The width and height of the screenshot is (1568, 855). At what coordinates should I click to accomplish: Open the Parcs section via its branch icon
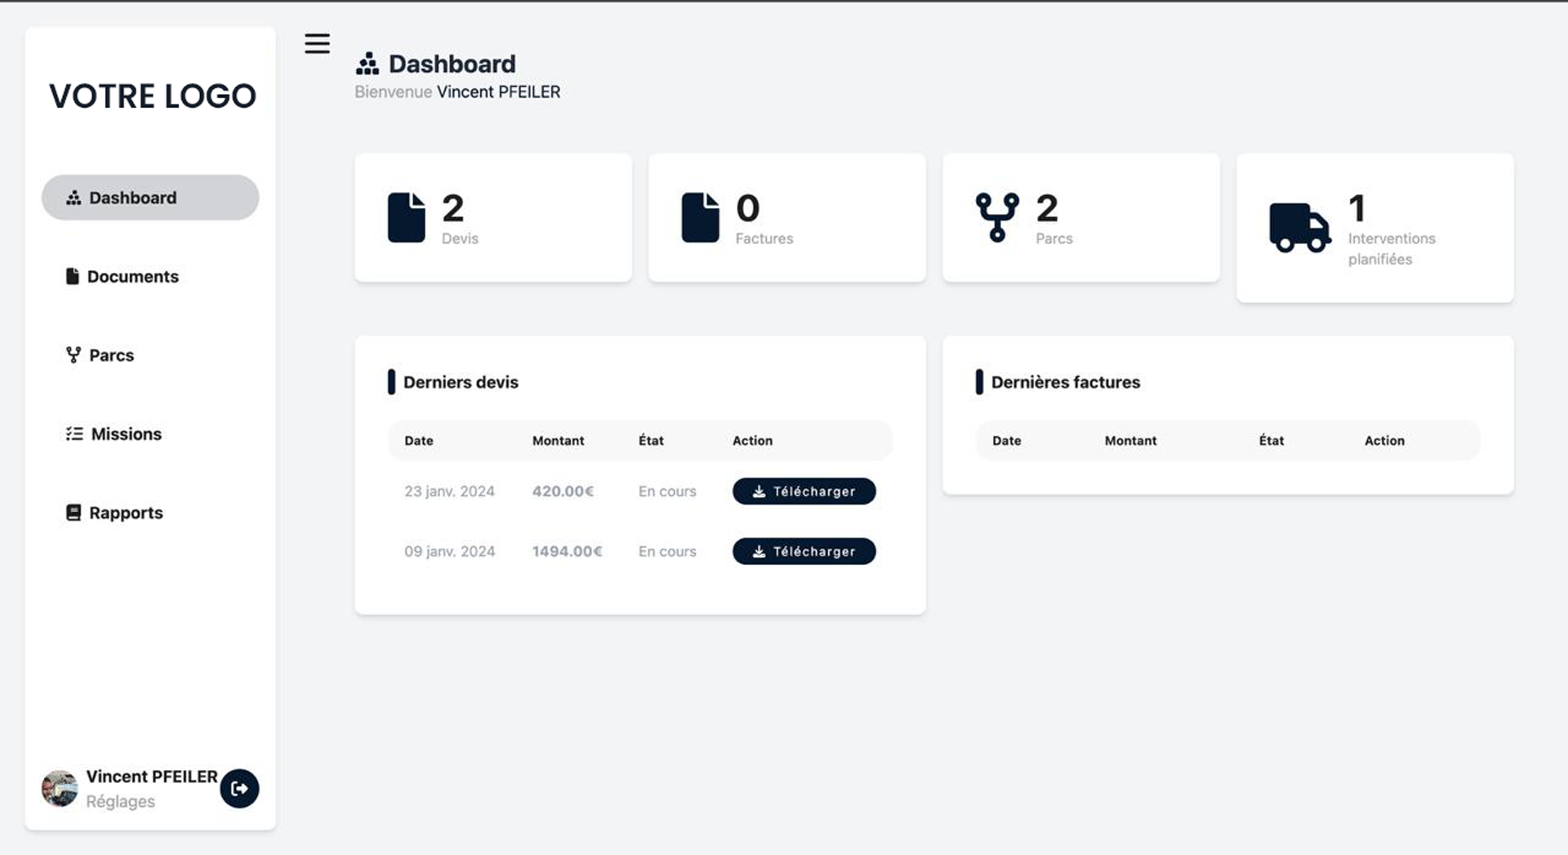(x=72, y=354)
